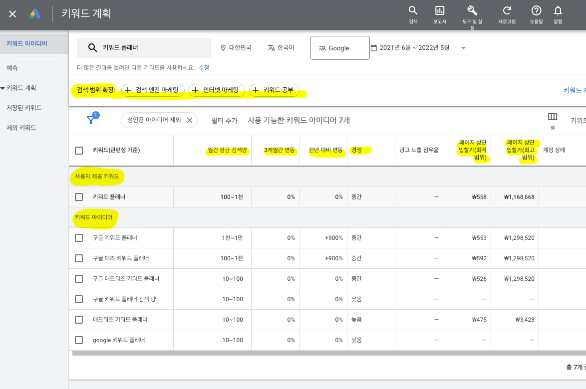Sort by 페이지 상단 입찰가(최저 범위) header
The image size is (586, 389).
click(x=472, y=150)
